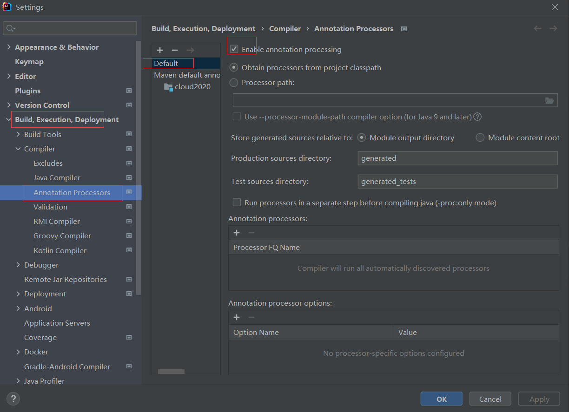The width and height of the screenshot is (569, 412).
Task: Select Maven default annotation profile
Action: tap(187, 75)
